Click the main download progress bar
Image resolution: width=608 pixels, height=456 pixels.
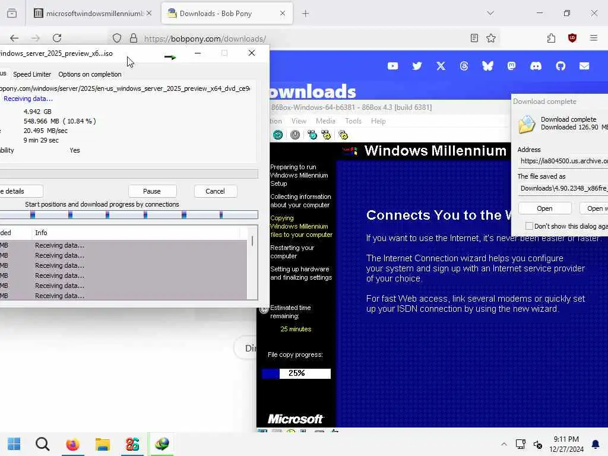(x=129, y=173)
